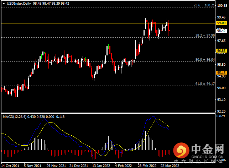Click the 14 Oct 2021 date label
This screenshot has width=229, height=168.
[10, 166]
